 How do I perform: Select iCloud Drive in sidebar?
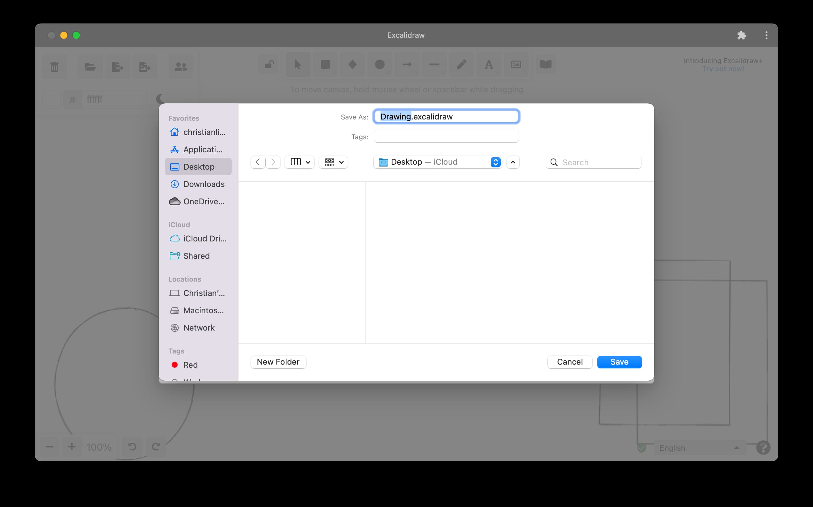point(204,238)
